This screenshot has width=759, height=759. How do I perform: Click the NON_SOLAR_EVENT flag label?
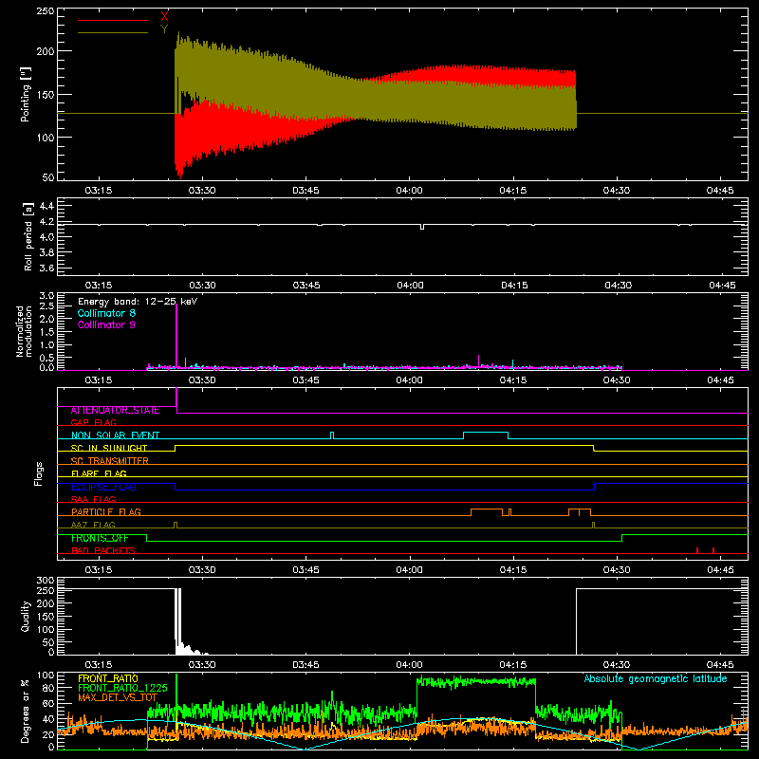click(115, 435)
